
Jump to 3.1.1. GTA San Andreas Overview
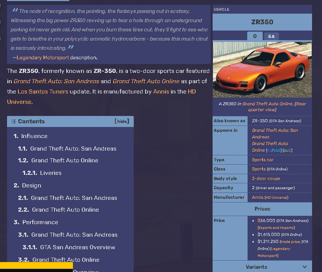(x=69, y=247)
